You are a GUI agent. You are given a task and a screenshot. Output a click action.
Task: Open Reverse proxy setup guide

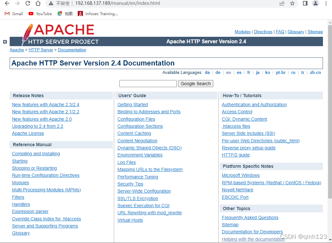(248, 148)
